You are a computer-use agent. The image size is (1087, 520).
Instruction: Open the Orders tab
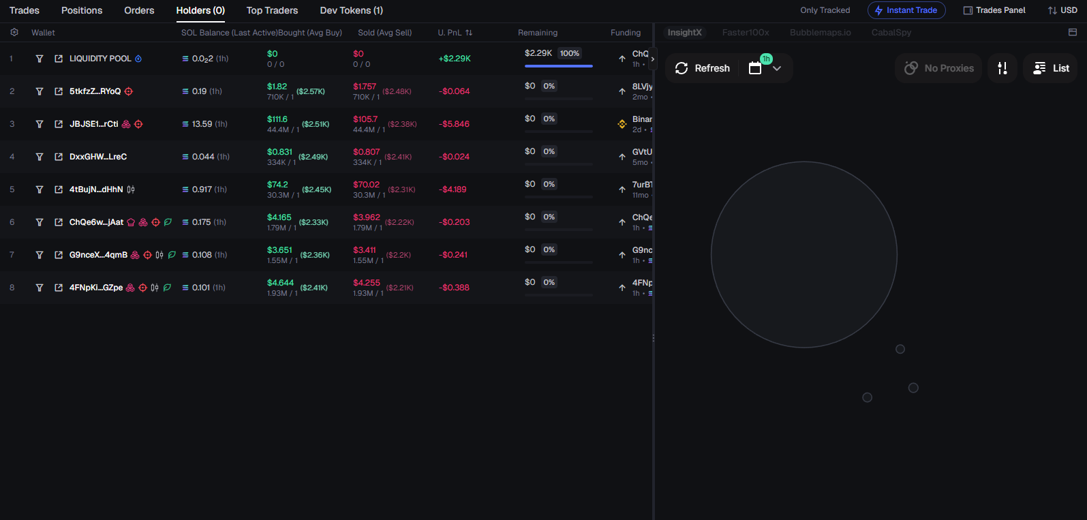click(x=139, y=10)
